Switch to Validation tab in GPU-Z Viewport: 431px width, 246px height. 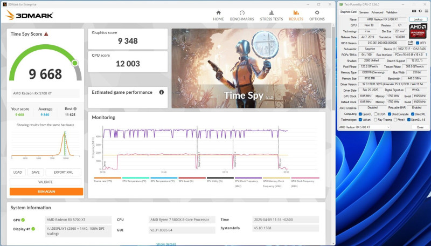pos(392,12)
